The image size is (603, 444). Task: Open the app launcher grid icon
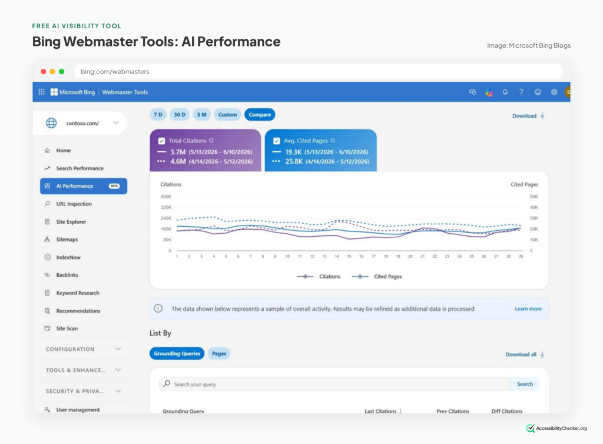(x=42, y=92)
